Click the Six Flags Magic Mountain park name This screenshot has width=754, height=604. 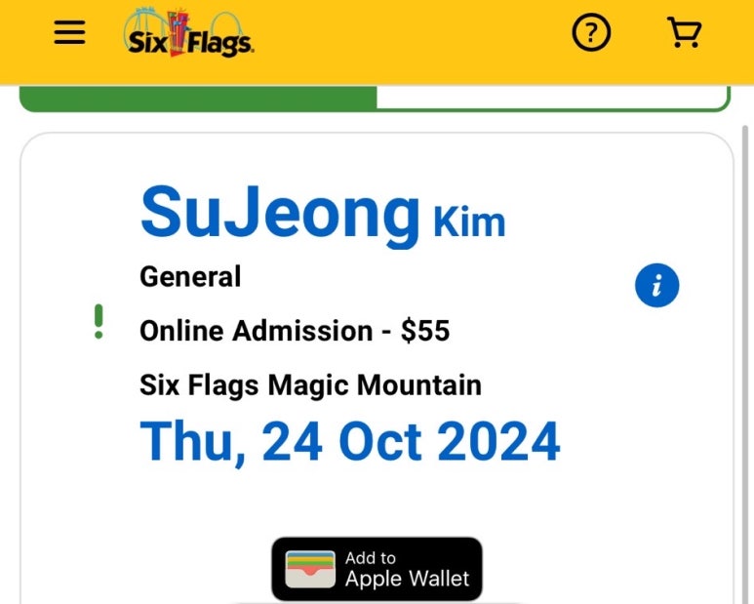[310, 385]
